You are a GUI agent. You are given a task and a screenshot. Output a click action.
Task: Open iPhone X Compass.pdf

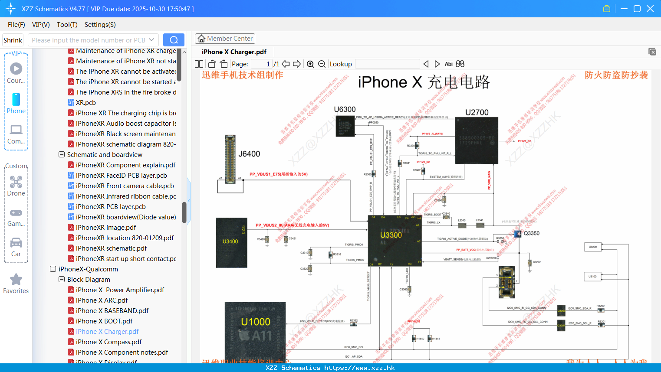point(109,342)
